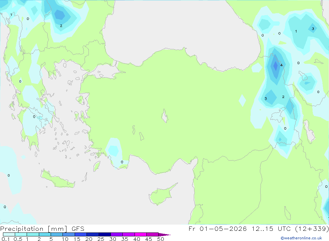
Task: Select the '50' legend scale label
Action: 161,239
